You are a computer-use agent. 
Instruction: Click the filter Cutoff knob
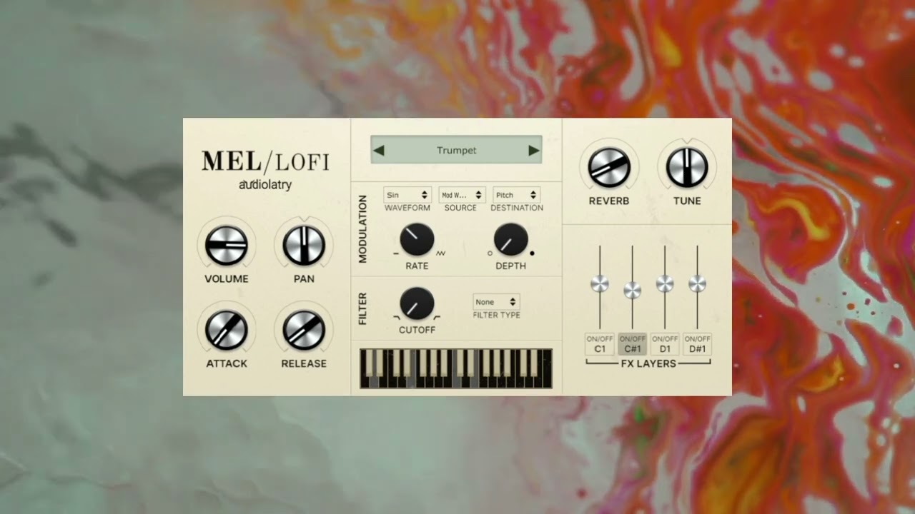point(417,303)
